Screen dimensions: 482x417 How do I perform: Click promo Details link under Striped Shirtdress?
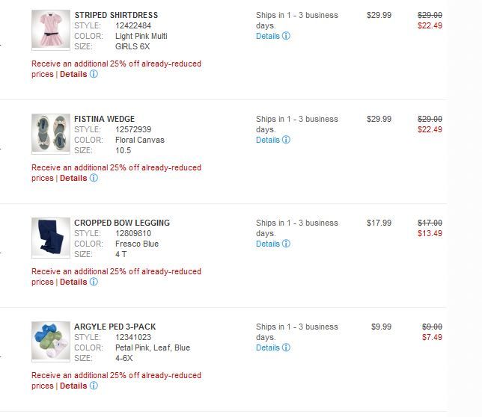tap(73, 75)
